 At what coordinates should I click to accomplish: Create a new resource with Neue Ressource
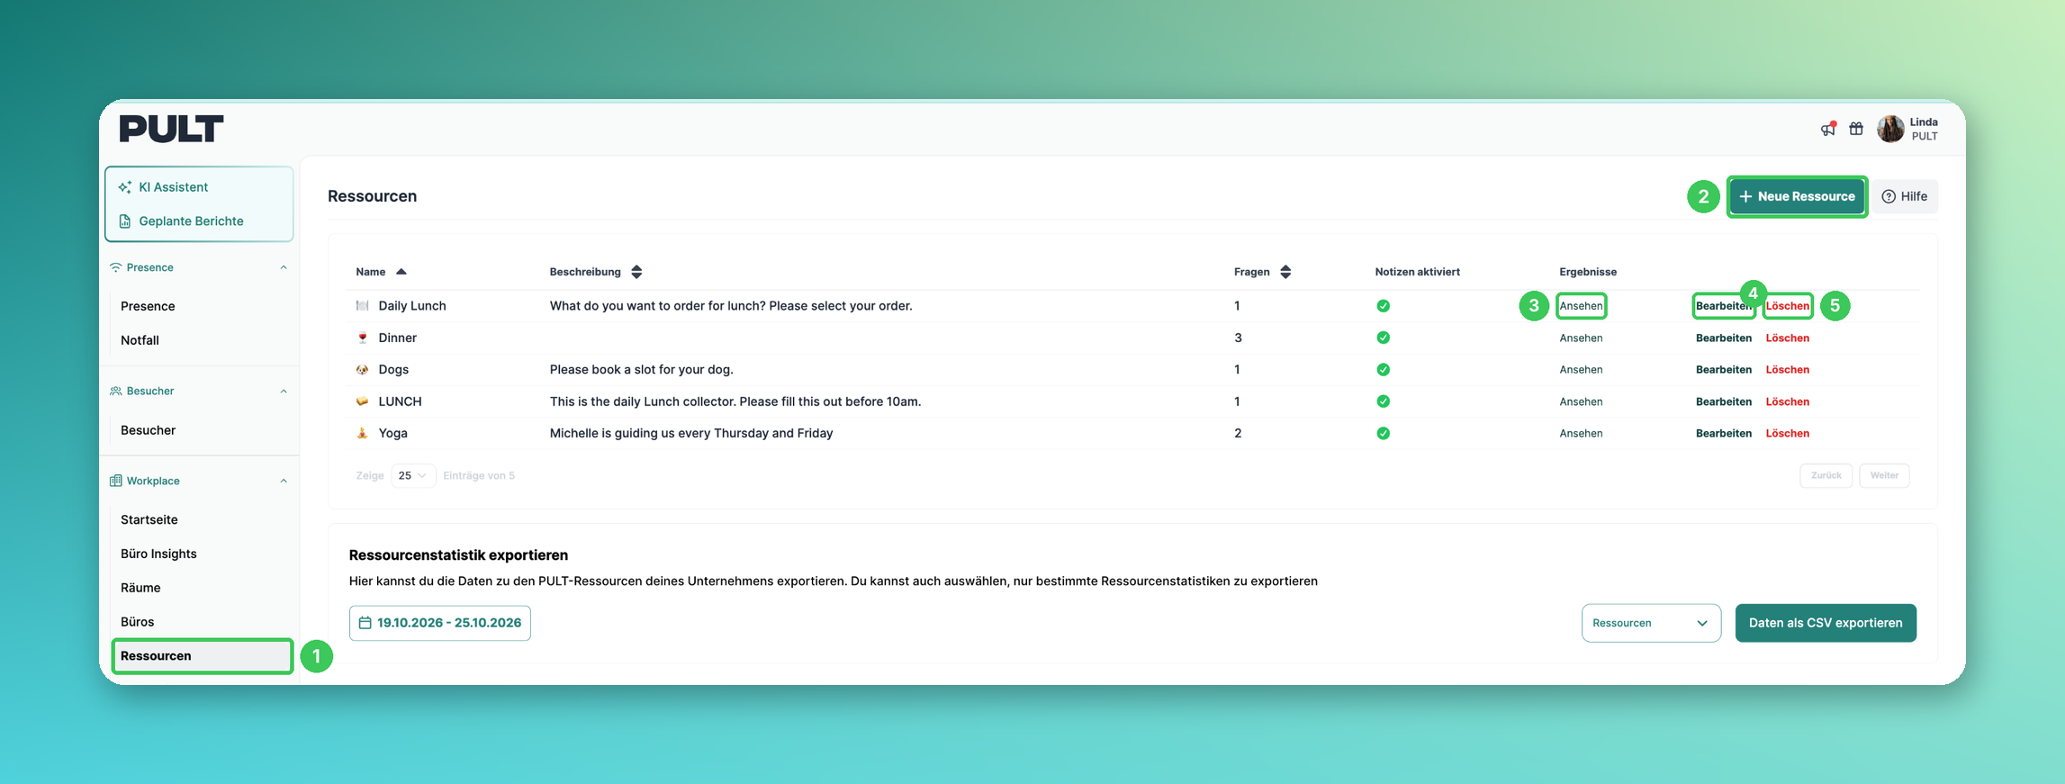[1797, 196]
